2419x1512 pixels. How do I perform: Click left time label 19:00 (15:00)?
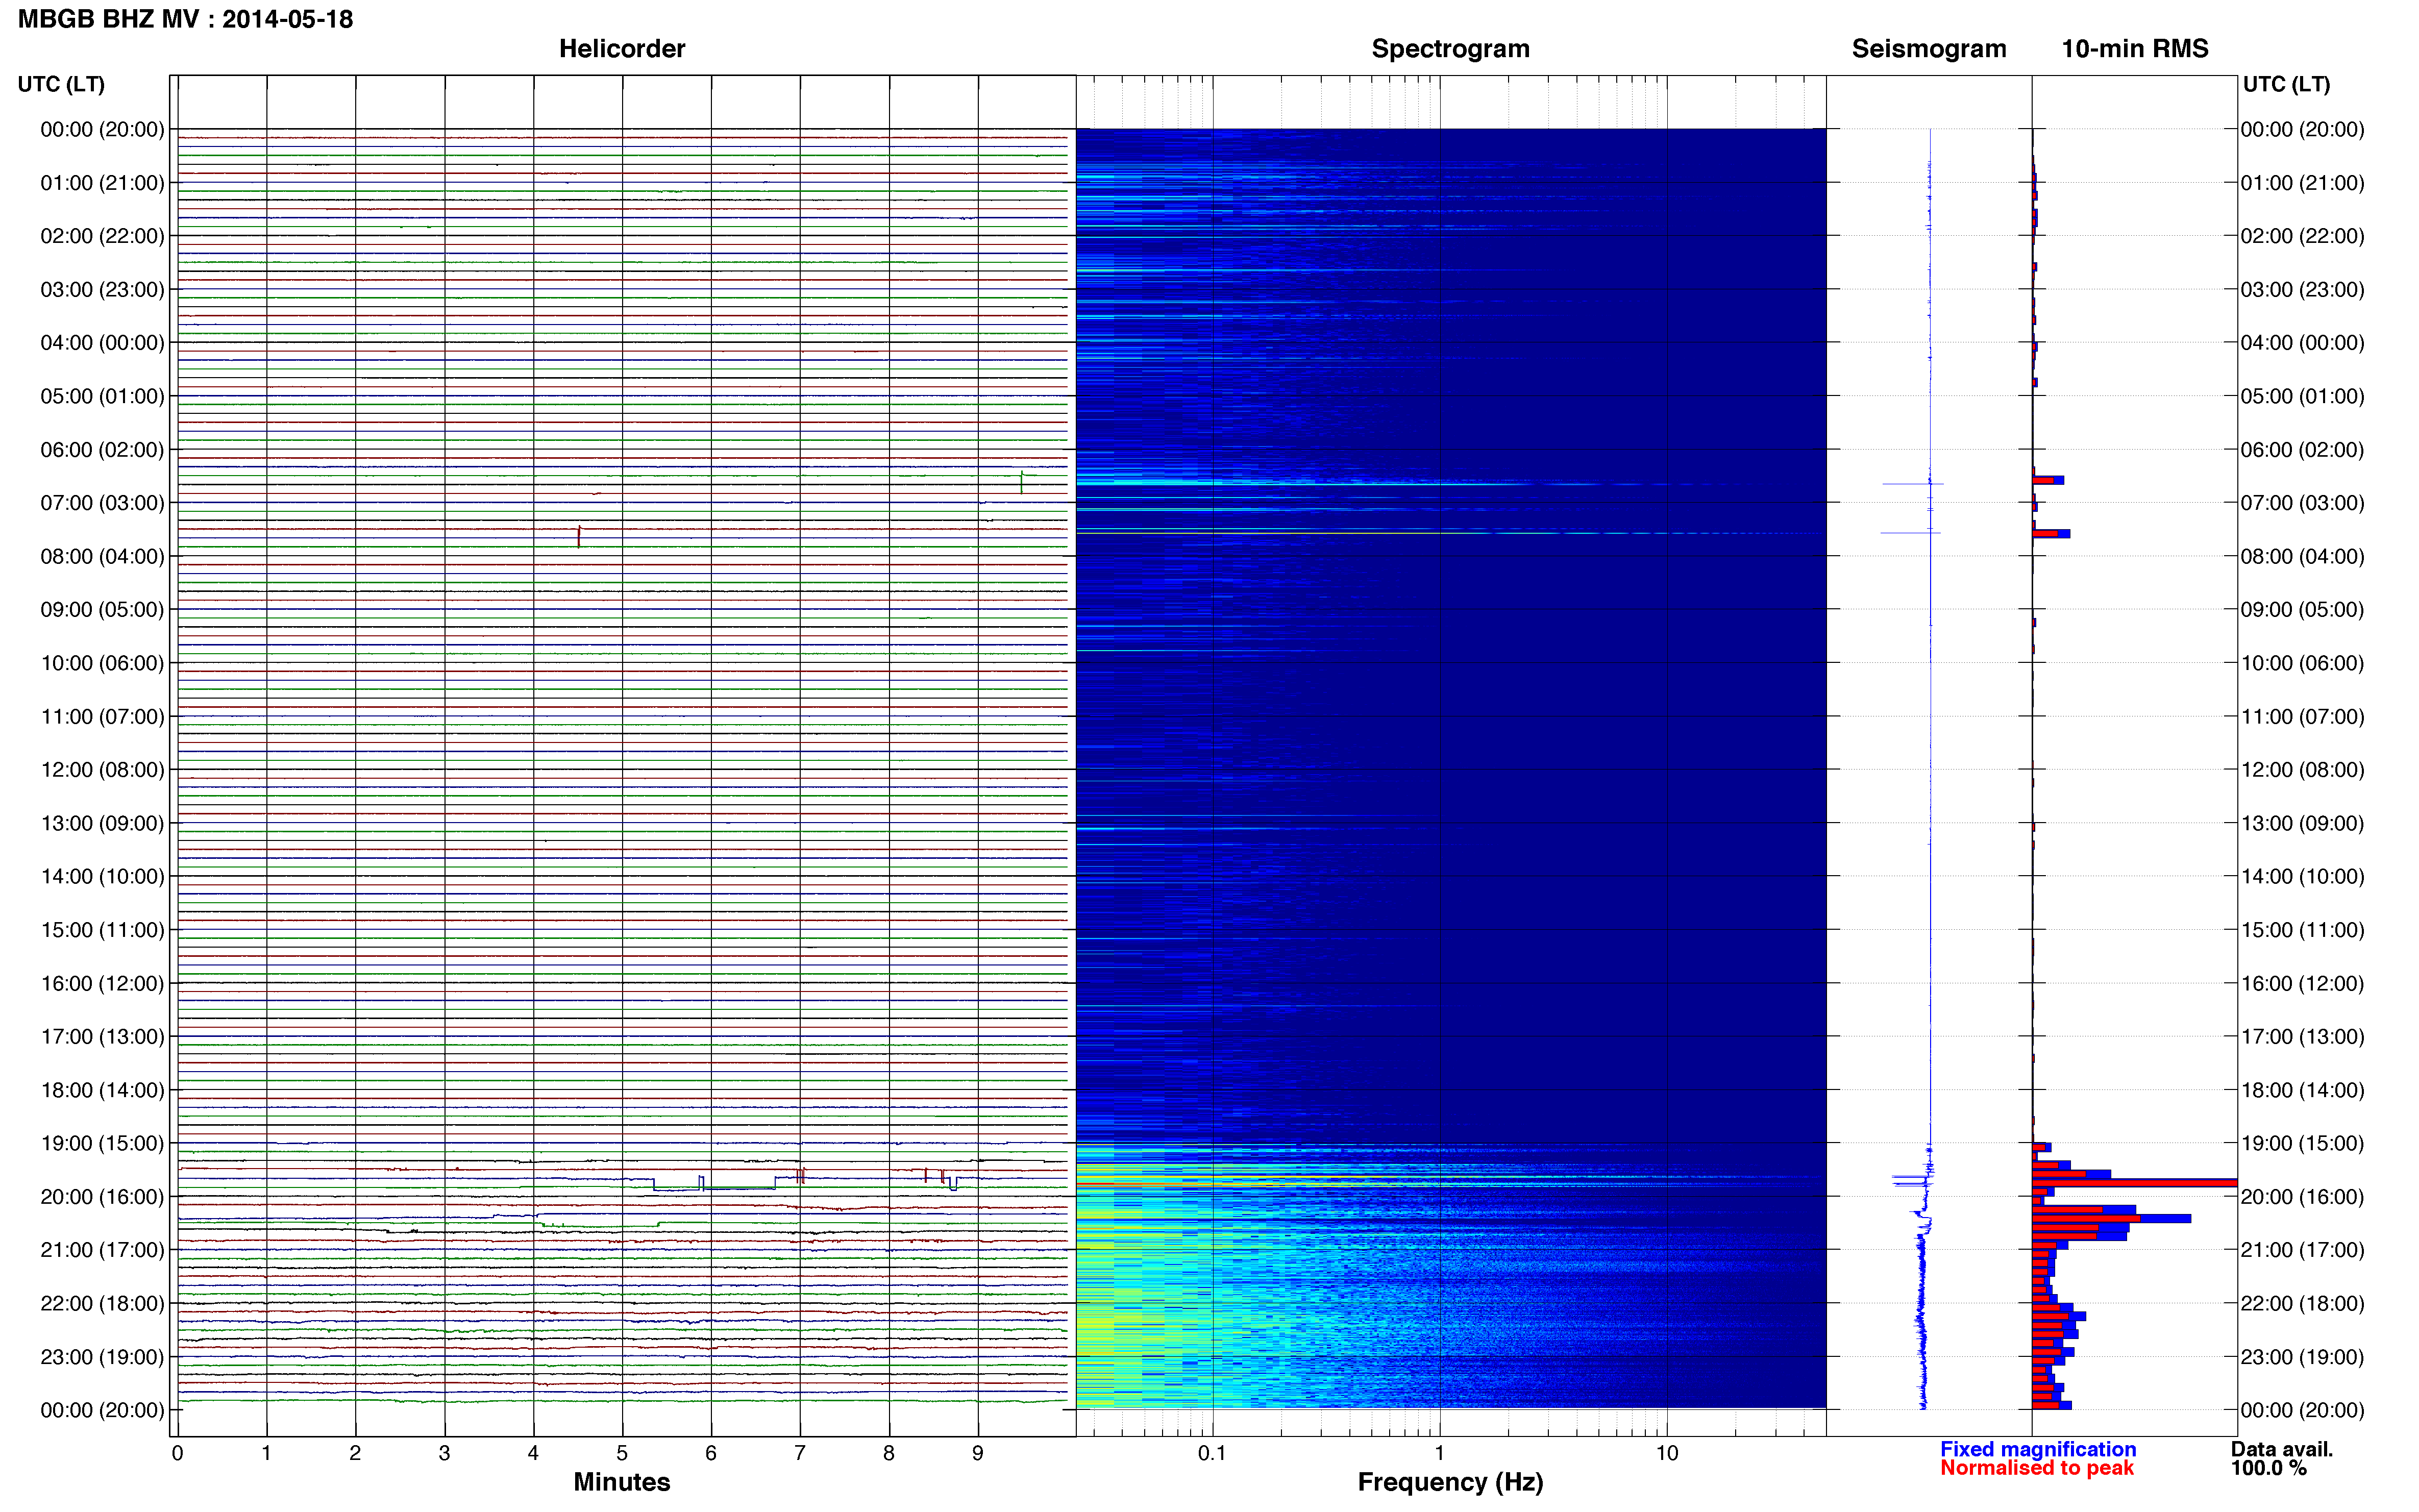(x=102, y=1143)
